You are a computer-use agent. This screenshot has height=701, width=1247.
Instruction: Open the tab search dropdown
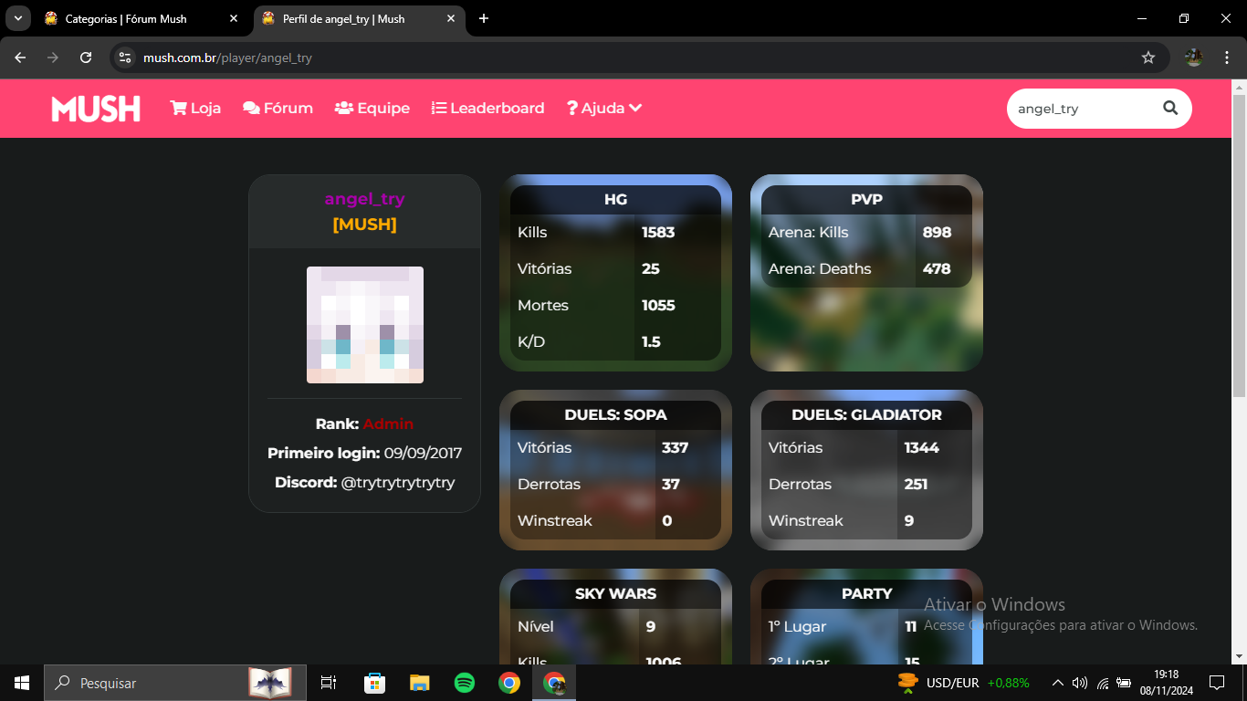pyautogui.click(x=17, y=18)
